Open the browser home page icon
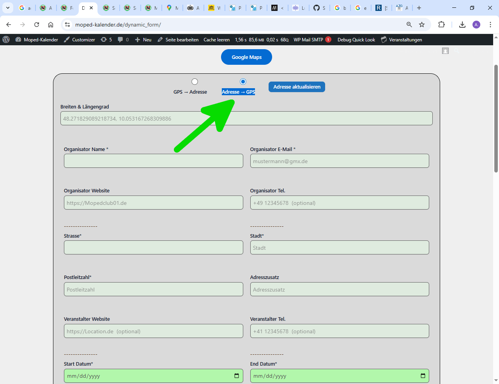499x384 pixels. tap(51, 25)
